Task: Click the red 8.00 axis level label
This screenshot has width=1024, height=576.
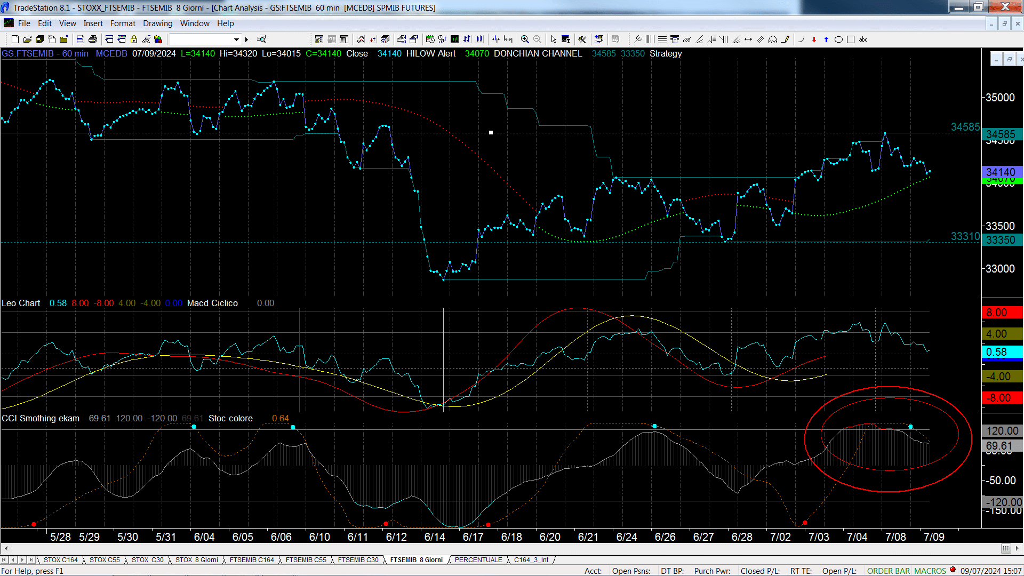Action: (x=1002, y=313)
